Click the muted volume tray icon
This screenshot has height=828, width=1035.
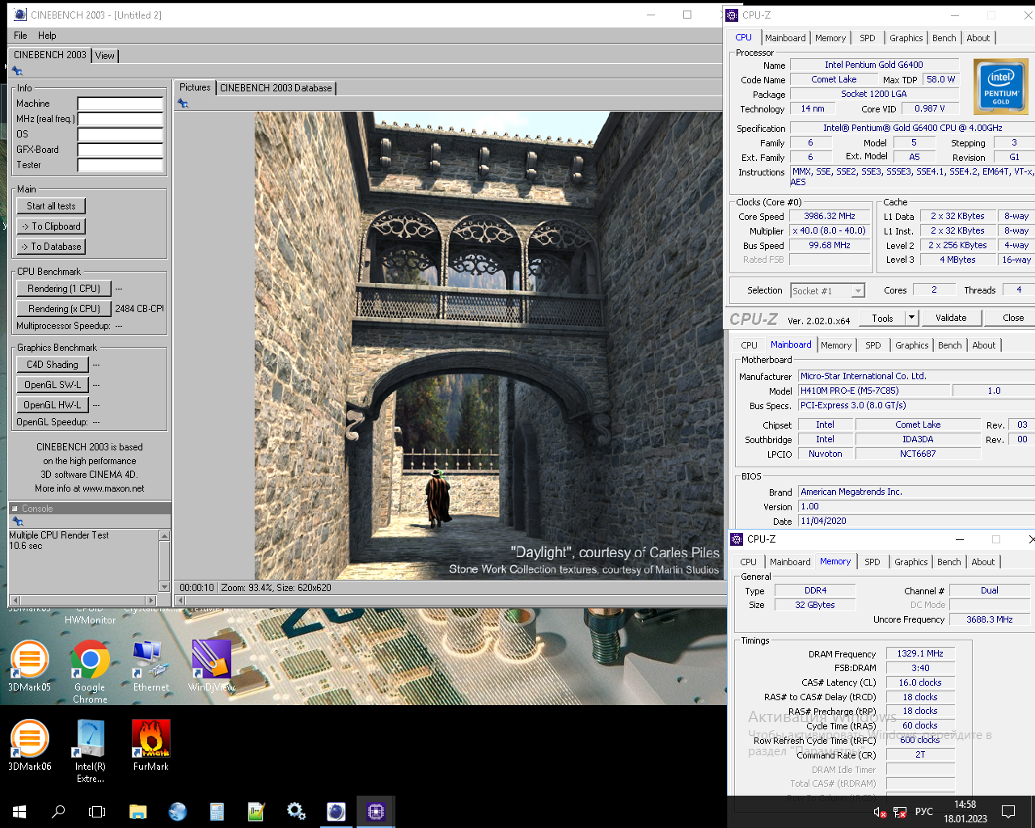(880, 813)
